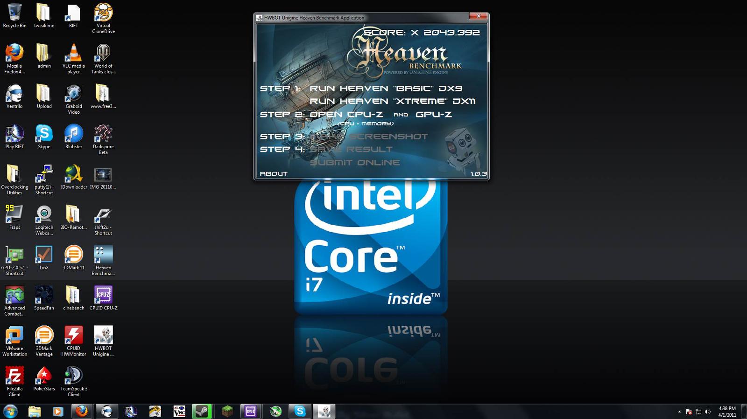Click RUN HEAVEN "XTREME" DX11

pos(392,101)
